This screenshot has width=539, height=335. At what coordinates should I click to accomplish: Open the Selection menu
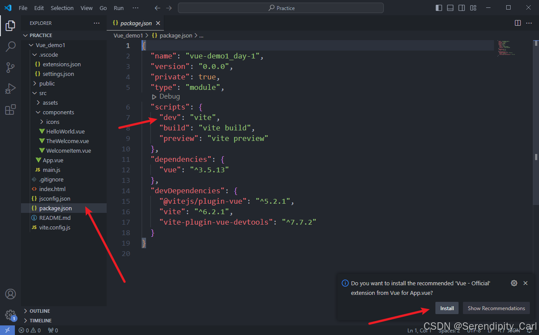click(62, 8)
